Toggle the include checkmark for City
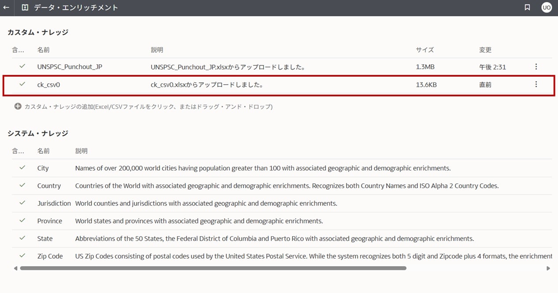Viewport: 558px width, 293px height. coord(22,168)
